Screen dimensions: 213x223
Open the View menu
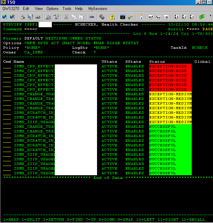click(39, 9)
